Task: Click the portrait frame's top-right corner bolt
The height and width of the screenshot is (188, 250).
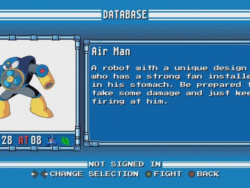Action: 77,38
